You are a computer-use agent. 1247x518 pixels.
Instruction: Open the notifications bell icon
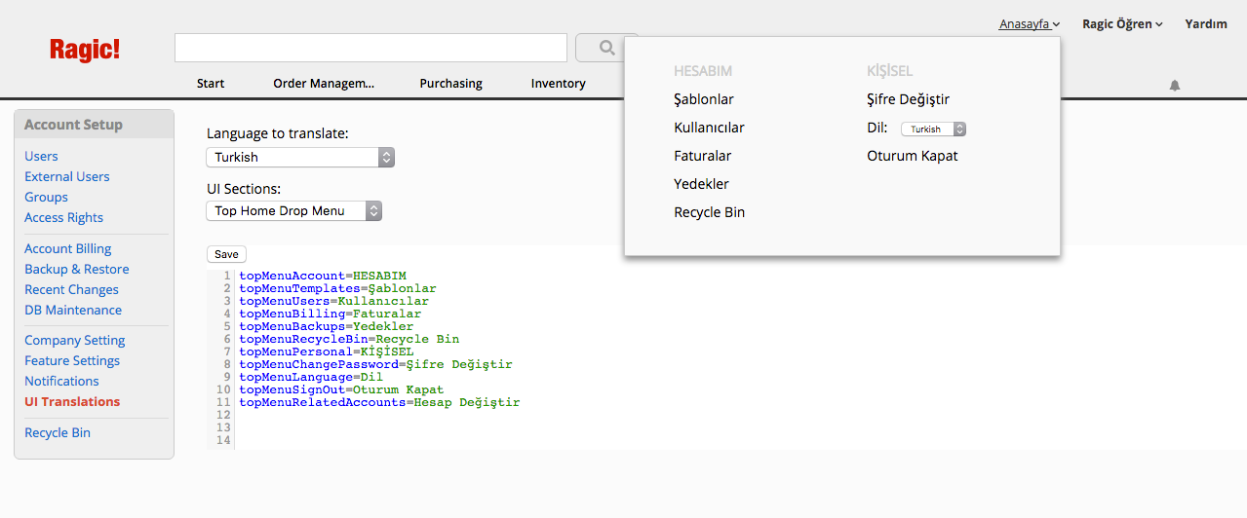(1175, 86)
